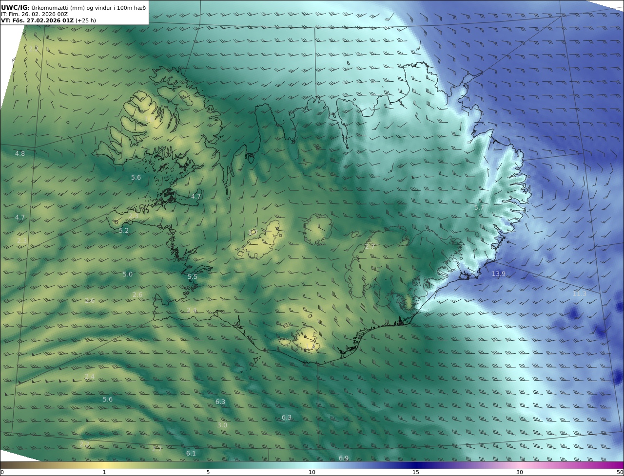Viewport: 624px width, 476px height.
Task: Click the '10' label on the color scale
Action: click(x=312, y=472)
